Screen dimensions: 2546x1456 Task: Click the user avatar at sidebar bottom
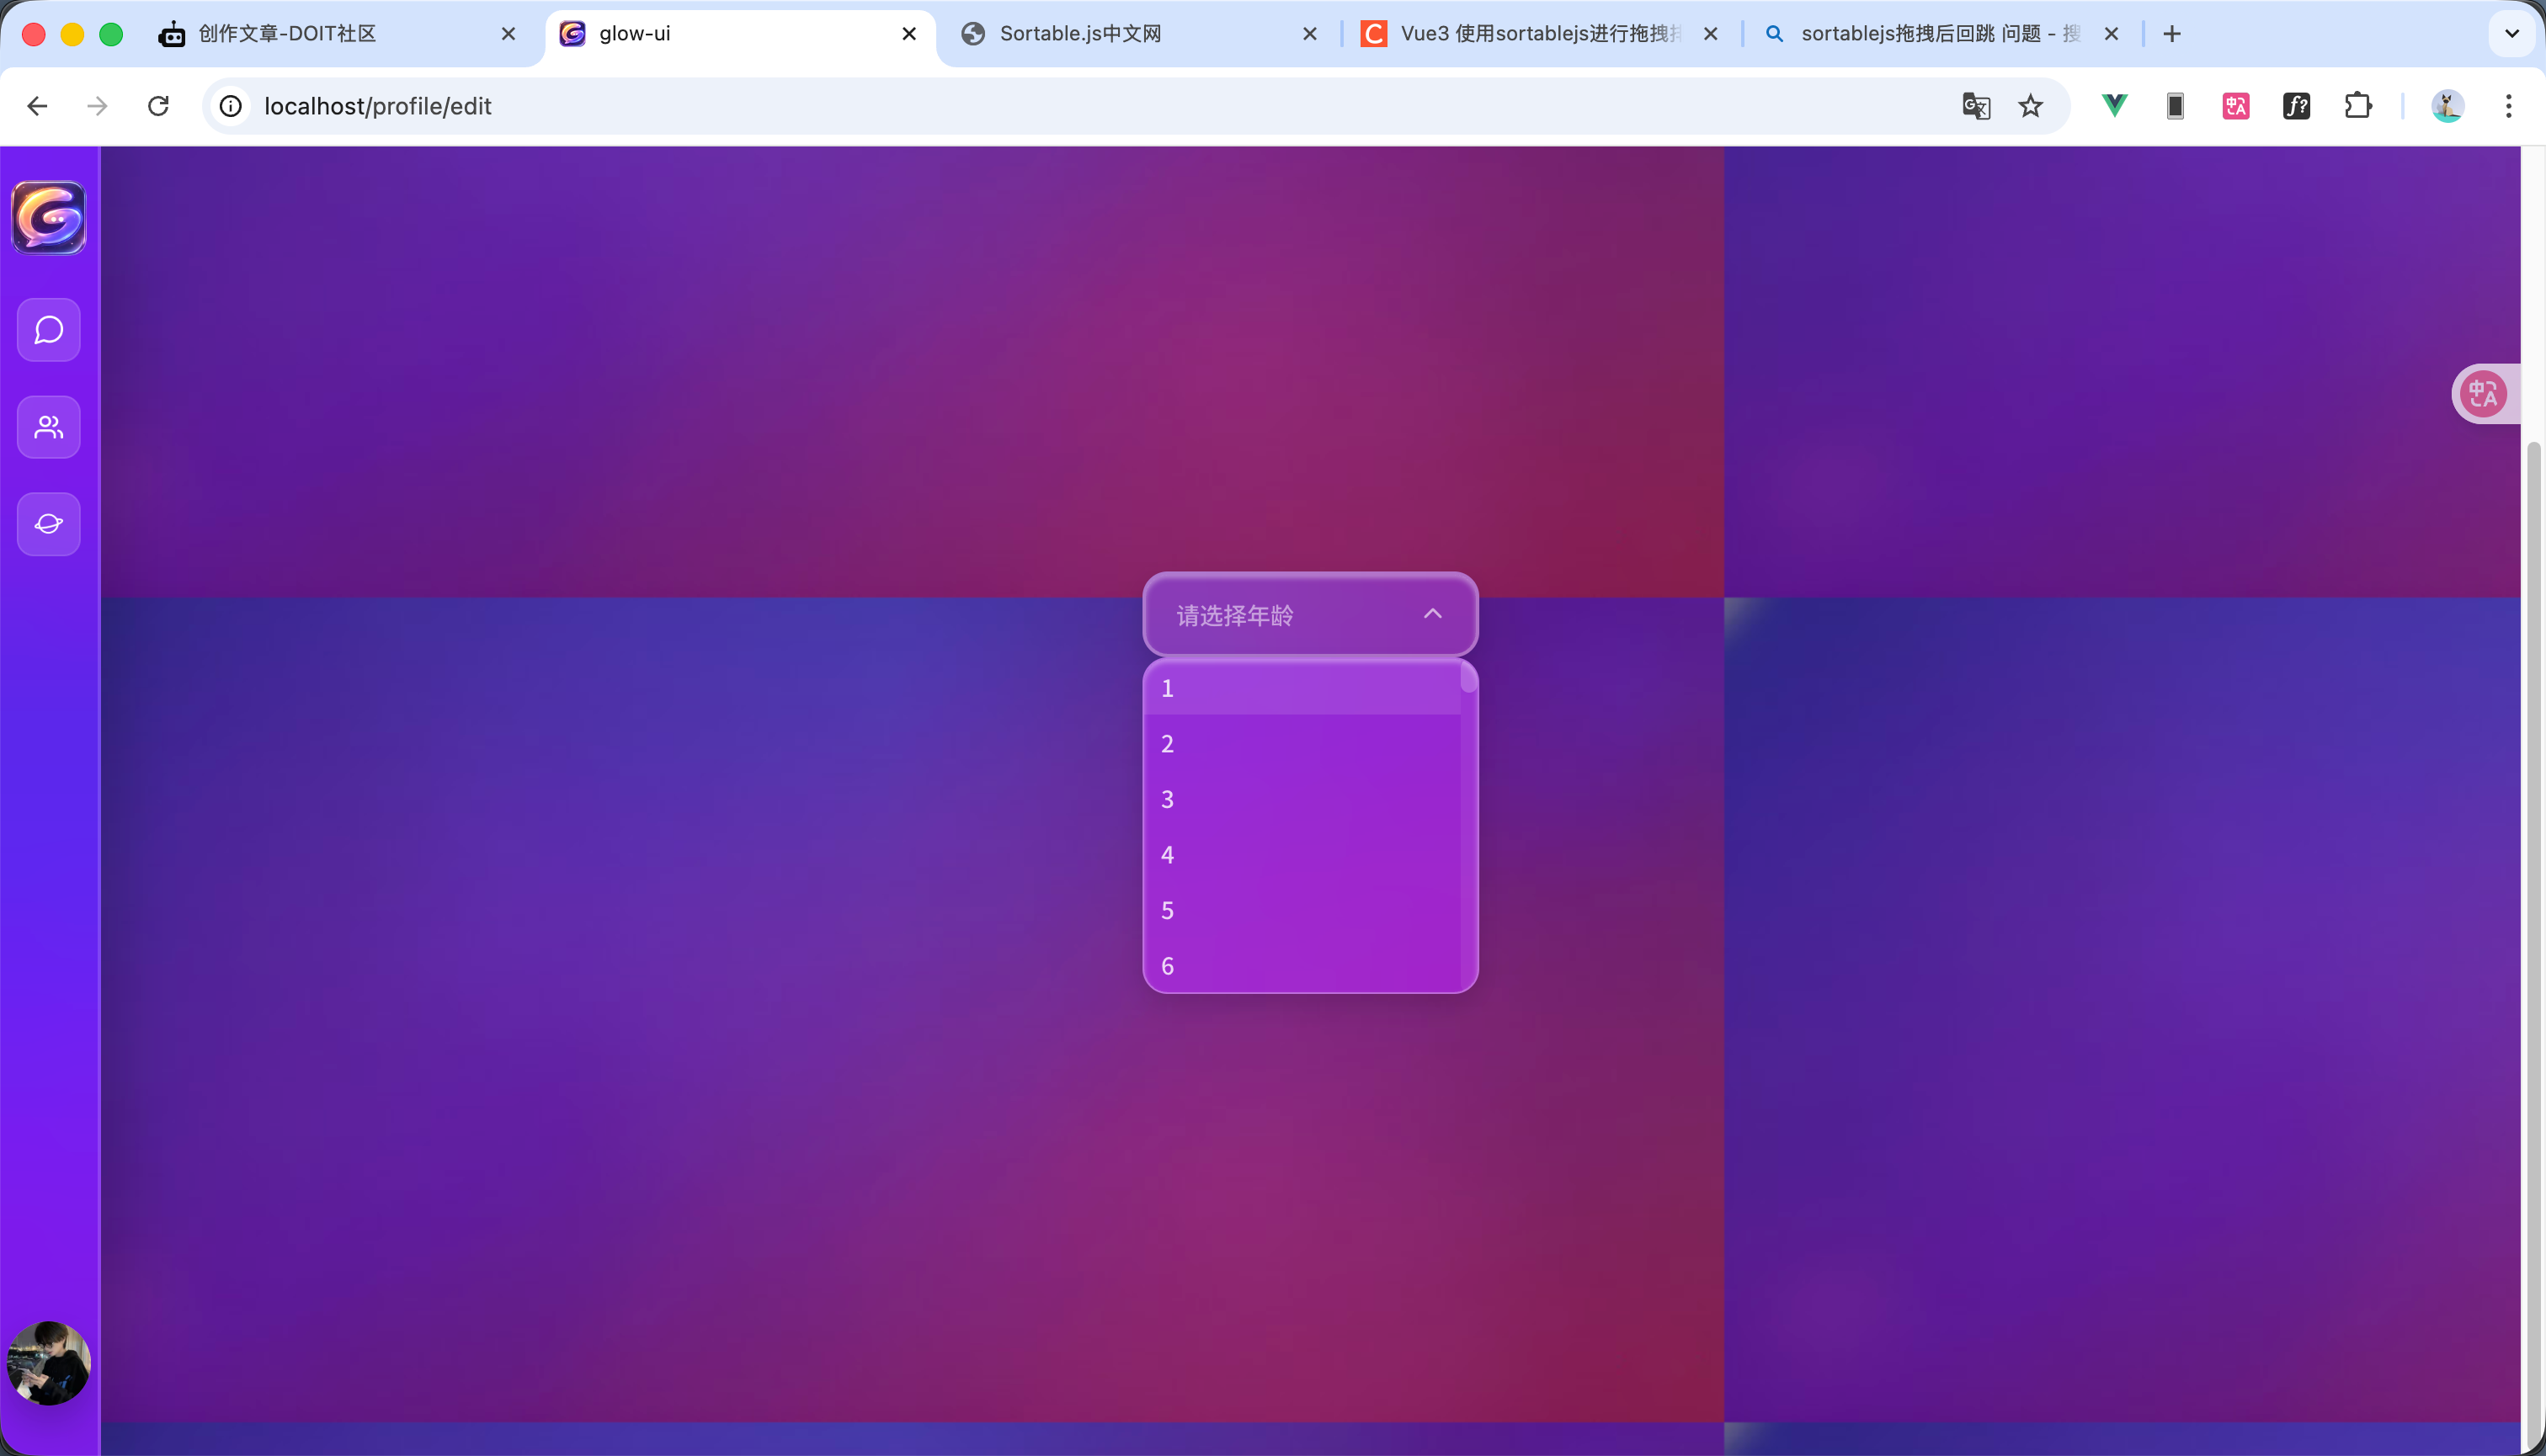click(x=48, y=1362)
